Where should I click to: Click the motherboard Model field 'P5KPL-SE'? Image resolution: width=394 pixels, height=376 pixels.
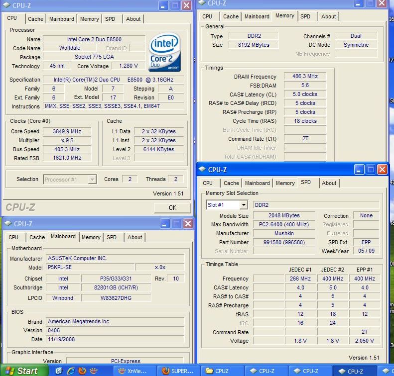(x=91, y=267)
